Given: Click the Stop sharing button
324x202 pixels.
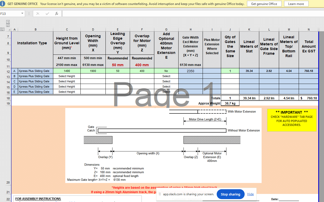Looking at the screenshot, I should coord(230,194).
